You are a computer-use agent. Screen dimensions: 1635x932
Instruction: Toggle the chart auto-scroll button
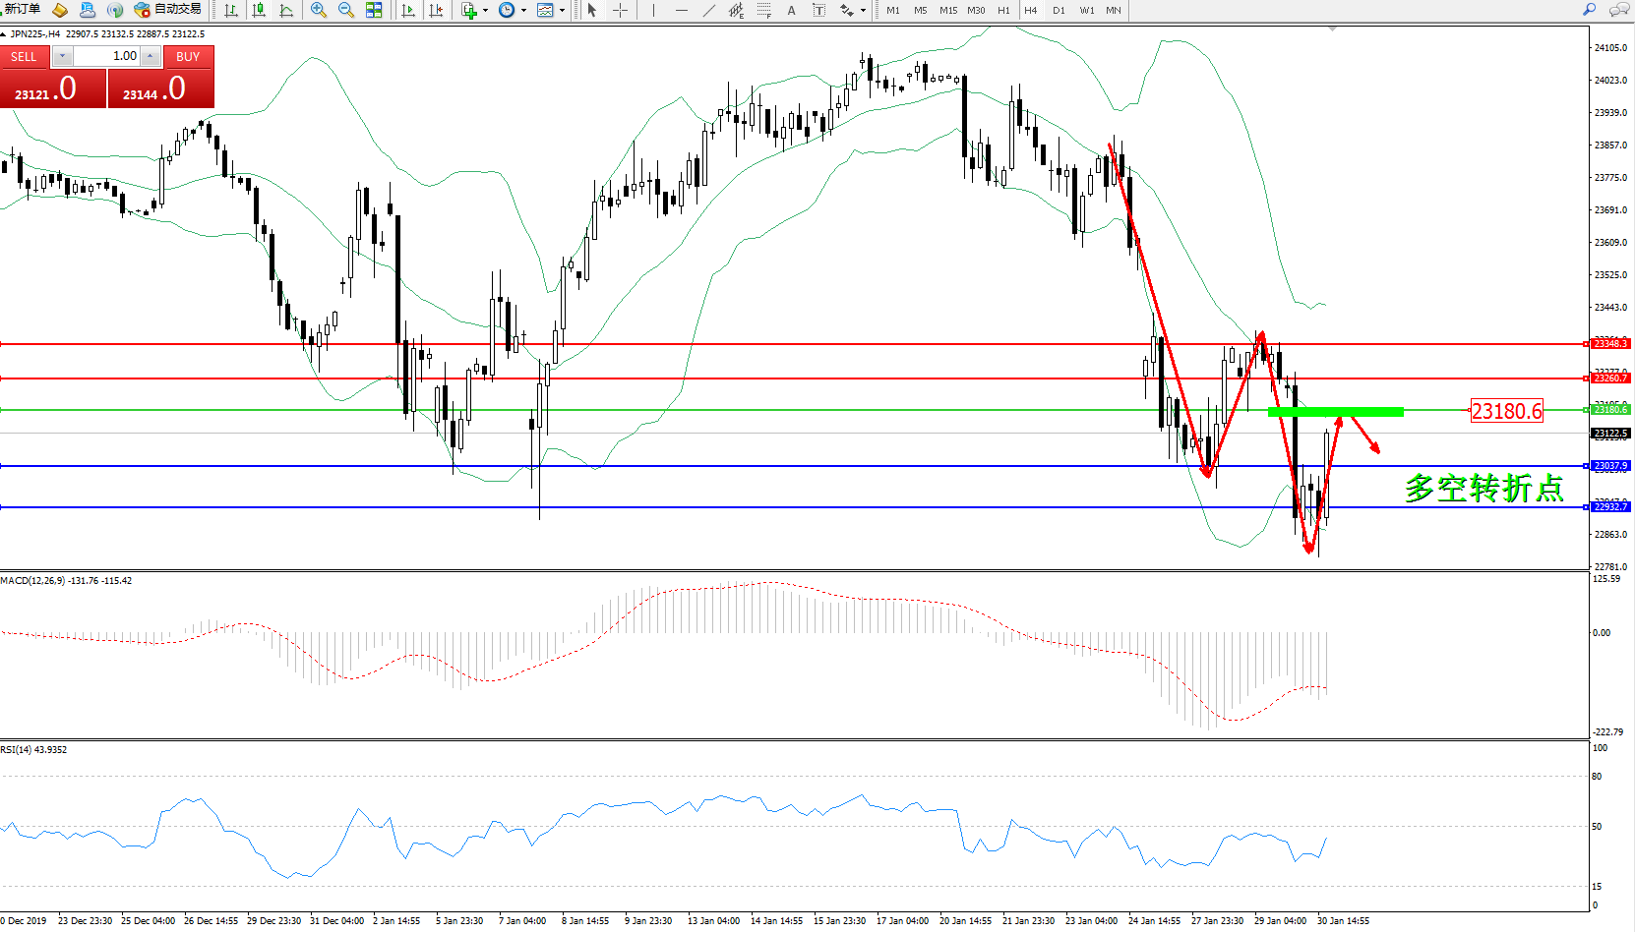408,10
